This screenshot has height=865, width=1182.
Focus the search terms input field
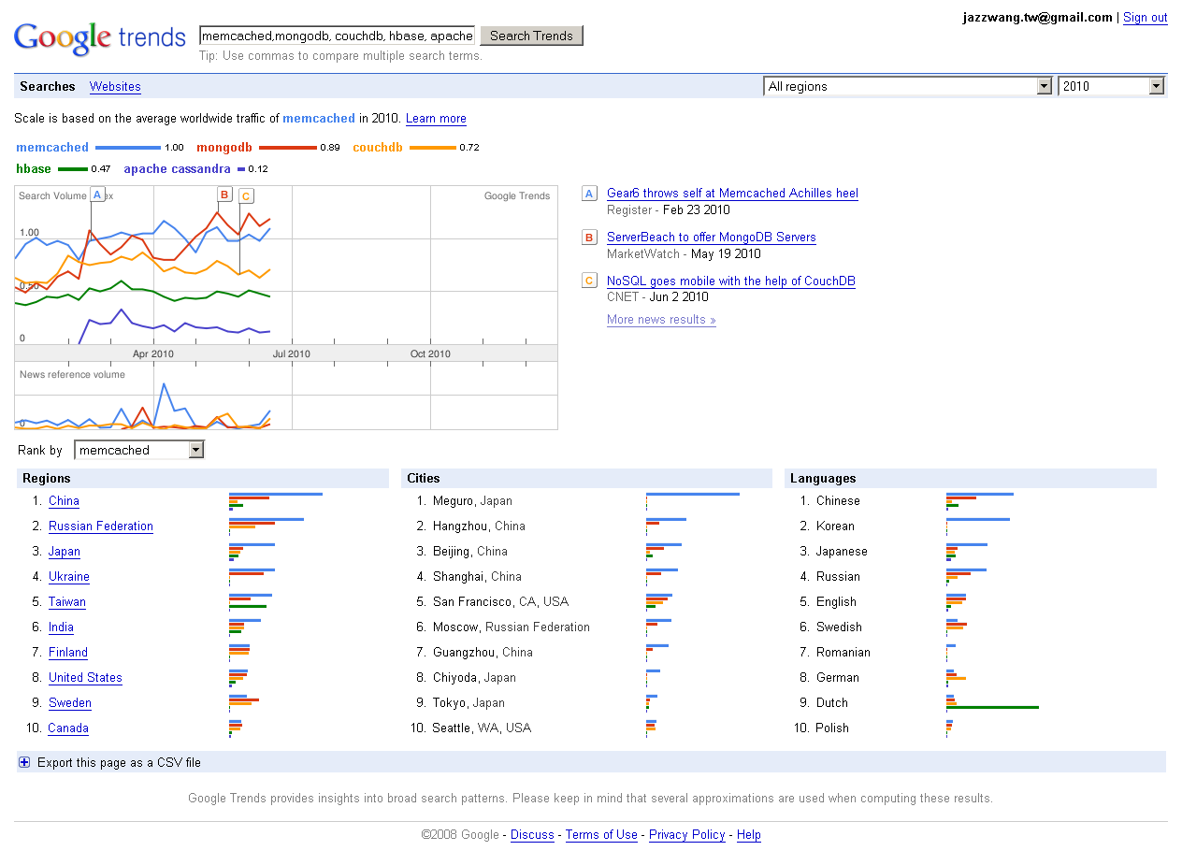(x=337, y=36)
